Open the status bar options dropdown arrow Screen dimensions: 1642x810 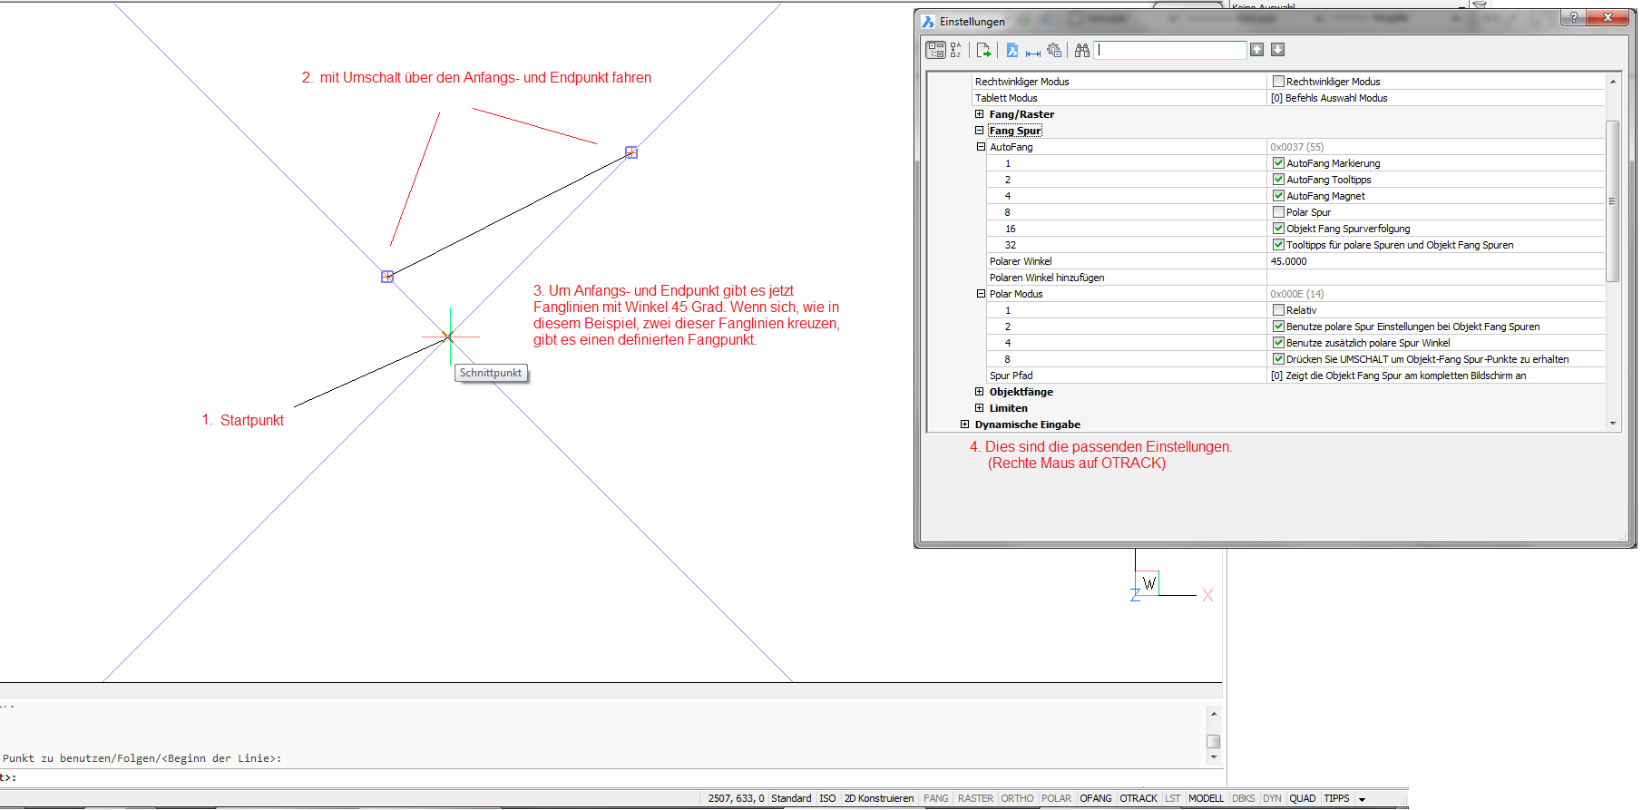[1362, 799]
